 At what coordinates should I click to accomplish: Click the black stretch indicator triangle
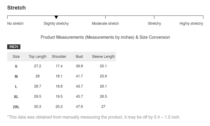tap(56, 17)
